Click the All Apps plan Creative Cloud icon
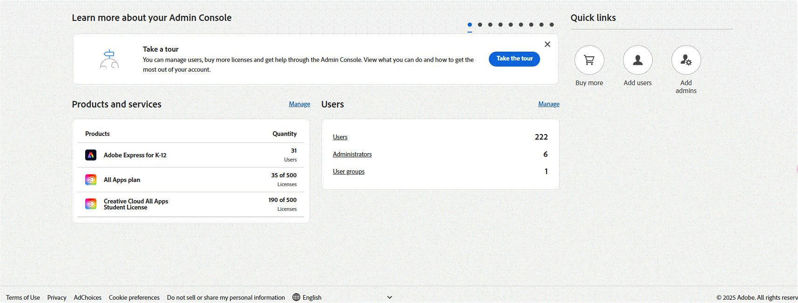The width and height of the screenshot is (798, 303). tap(91, 180)
